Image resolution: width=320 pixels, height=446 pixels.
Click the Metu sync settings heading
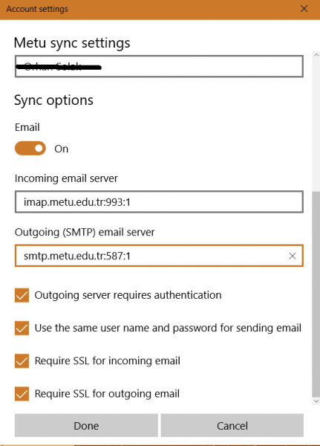pos(72,43)
